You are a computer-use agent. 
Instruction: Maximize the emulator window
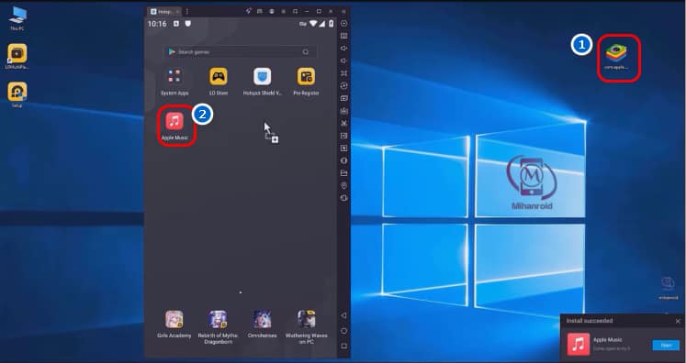coord(319,11)
